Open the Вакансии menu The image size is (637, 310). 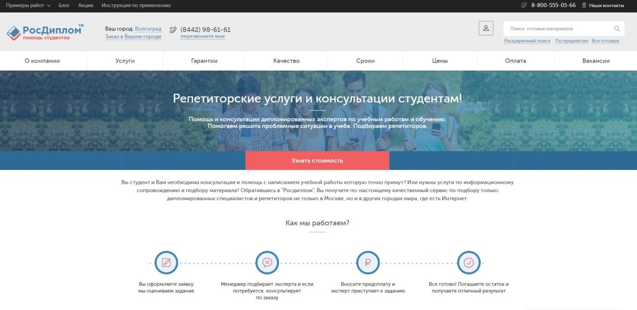point(596,61)
